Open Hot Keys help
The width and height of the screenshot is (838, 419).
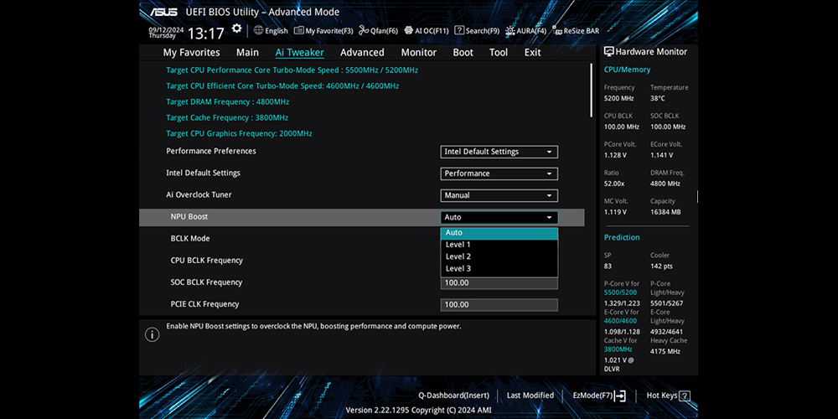pyautogui.click(x=668, y=396)
